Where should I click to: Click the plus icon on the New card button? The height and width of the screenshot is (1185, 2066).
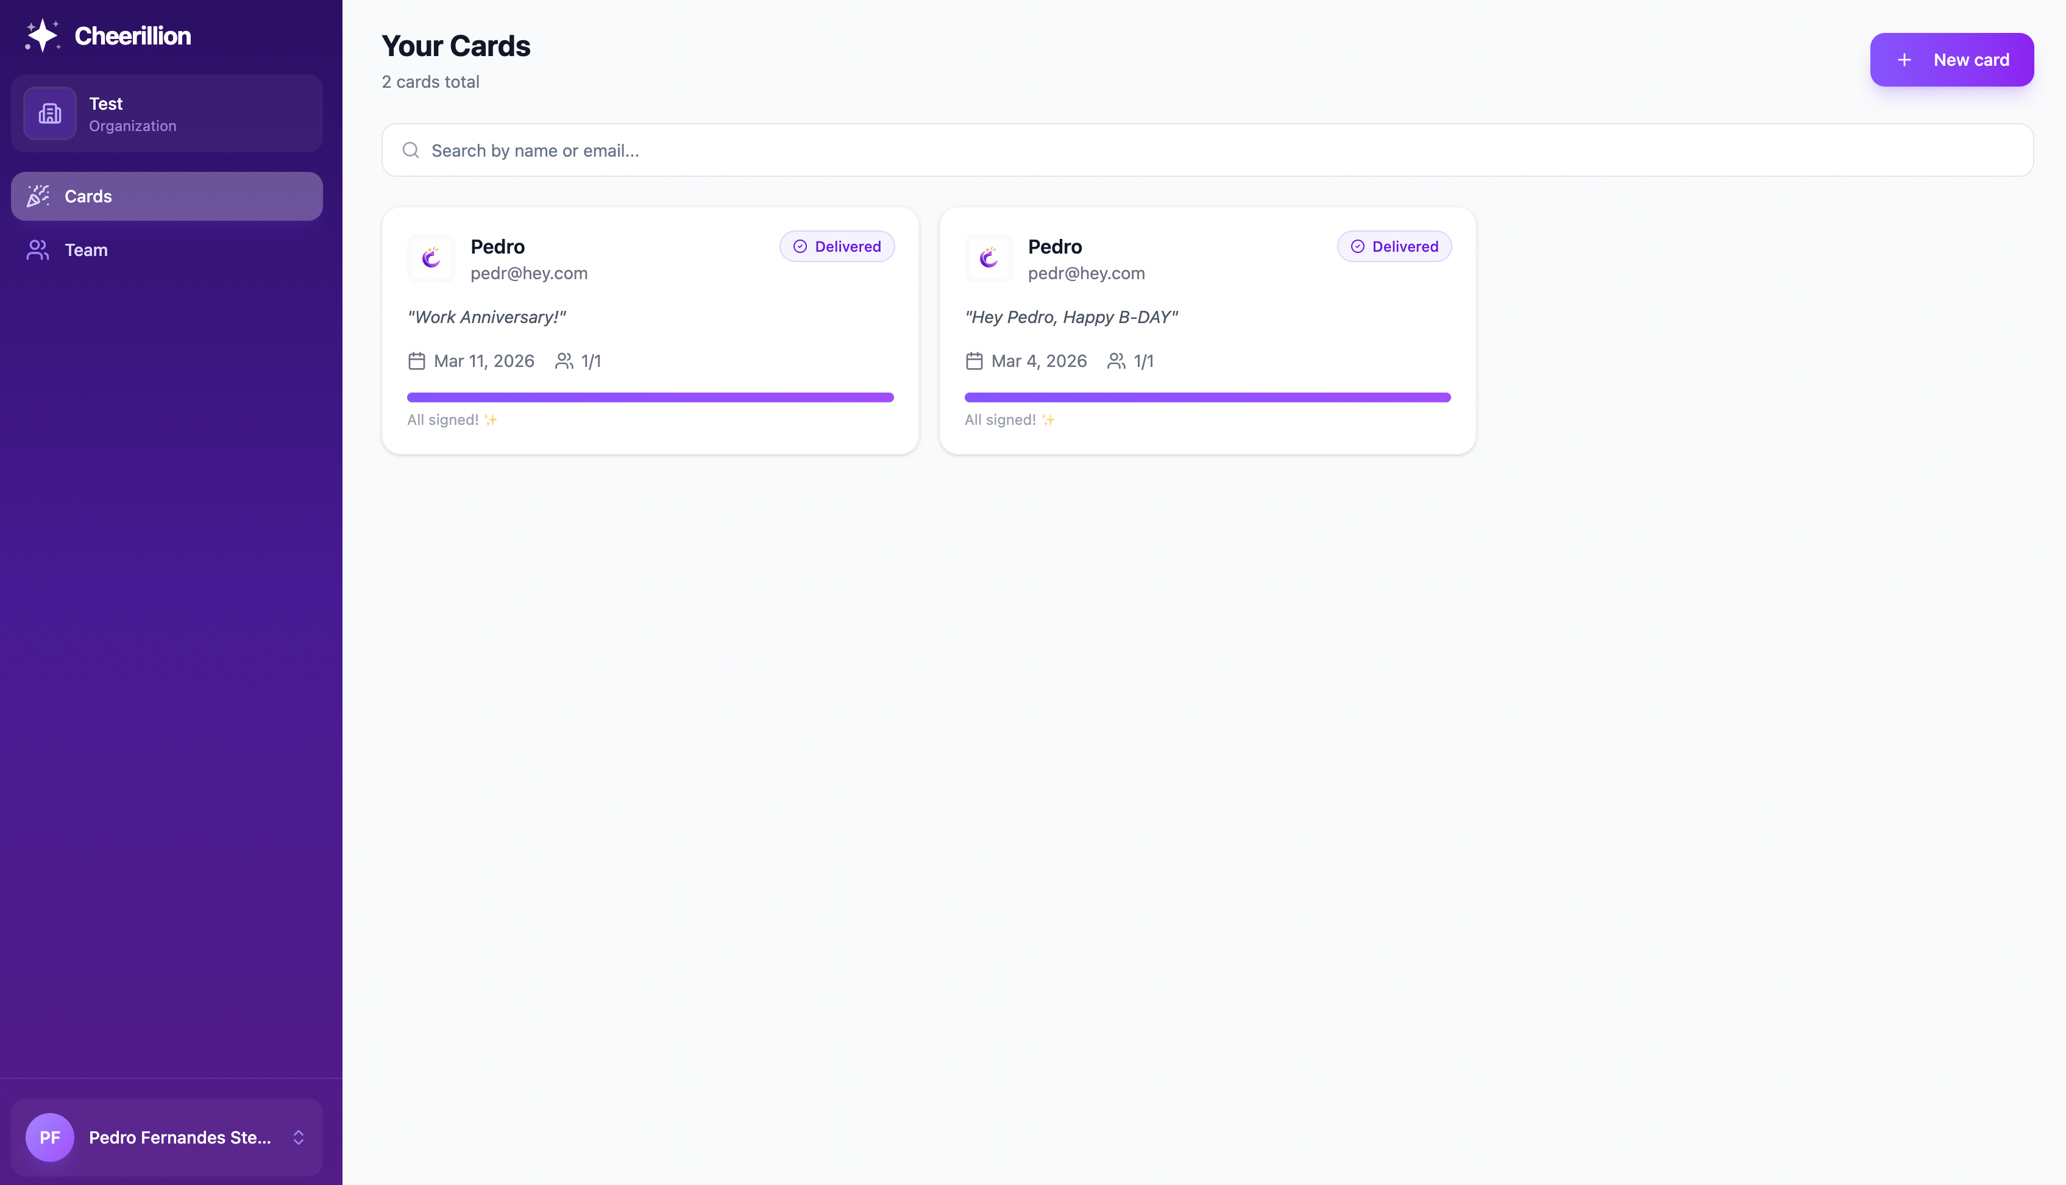coord(1904,60)
